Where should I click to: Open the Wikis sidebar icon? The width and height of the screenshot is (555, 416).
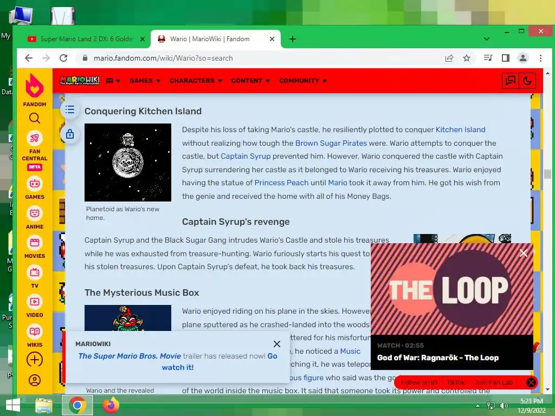click(34, 331)
